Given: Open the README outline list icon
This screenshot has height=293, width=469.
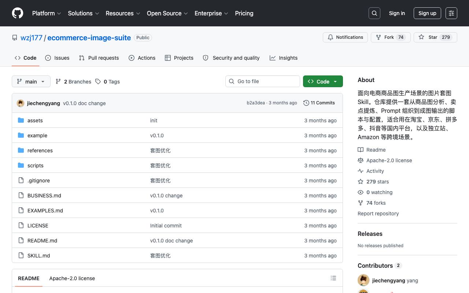Looking at the screenshot, I should point(333,278).
